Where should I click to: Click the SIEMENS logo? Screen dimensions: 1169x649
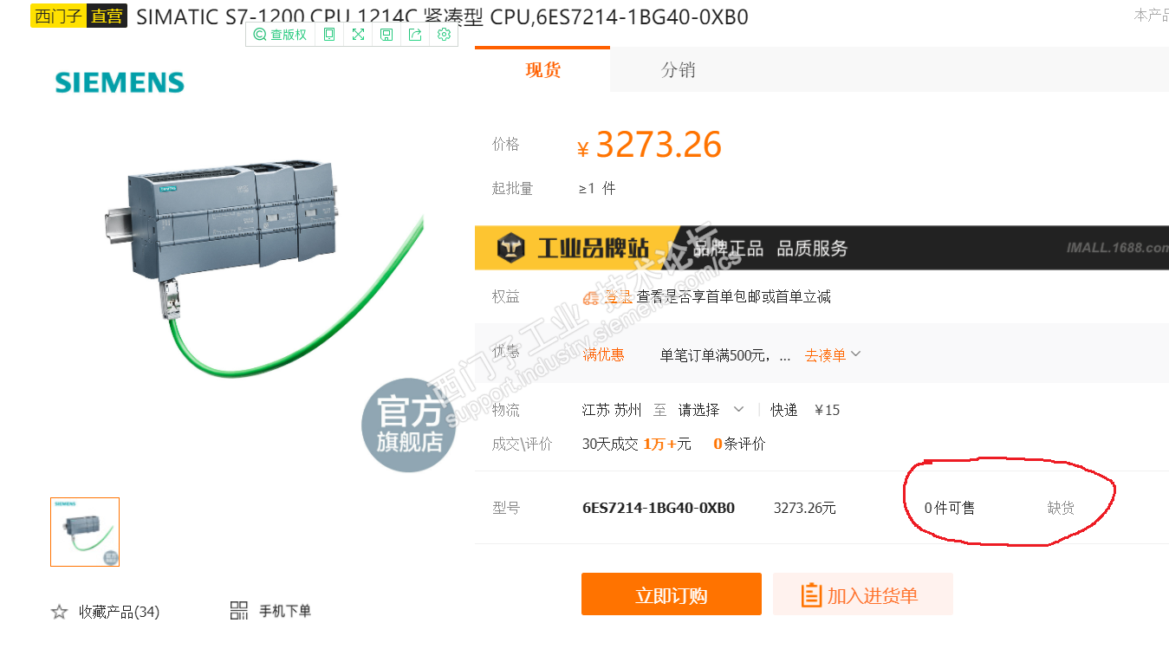(x=120, y=83)
